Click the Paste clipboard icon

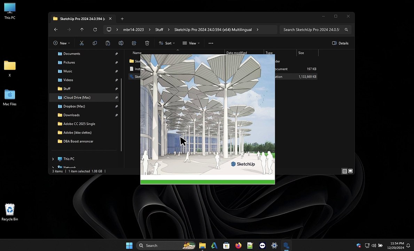click(108, 43)
